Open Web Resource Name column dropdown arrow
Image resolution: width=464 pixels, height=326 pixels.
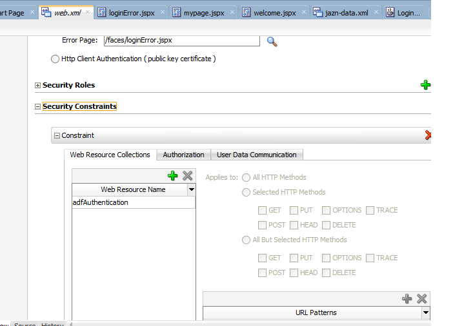click(x=192, y=189)
